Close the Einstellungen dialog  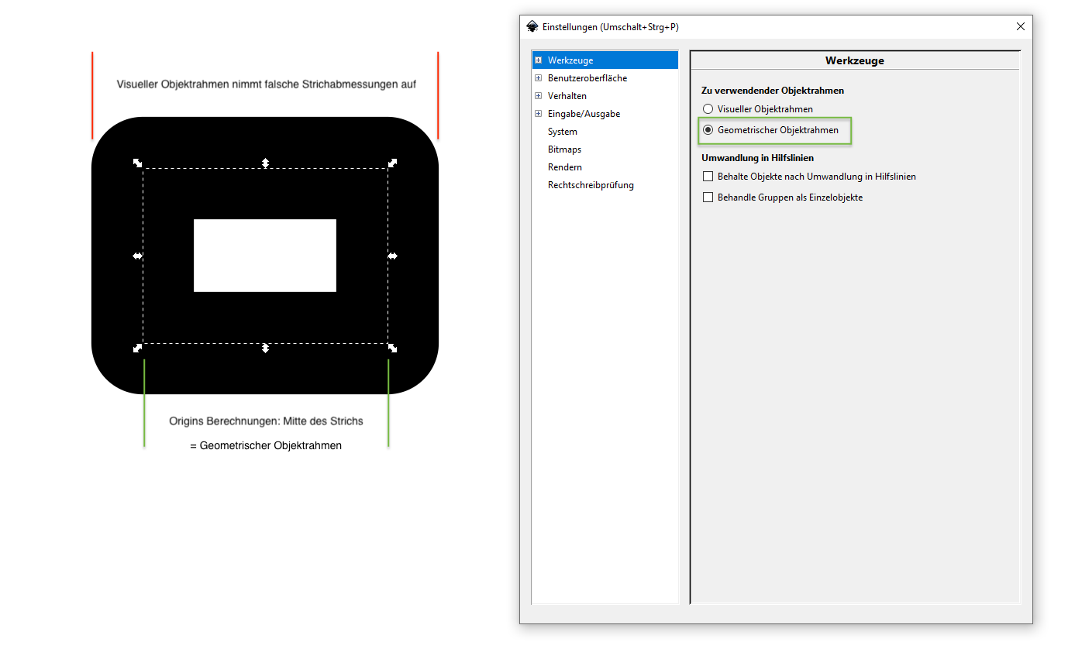1021,26
